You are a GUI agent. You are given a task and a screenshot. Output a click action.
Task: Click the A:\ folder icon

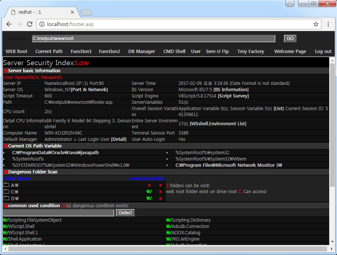click(6, 185)
